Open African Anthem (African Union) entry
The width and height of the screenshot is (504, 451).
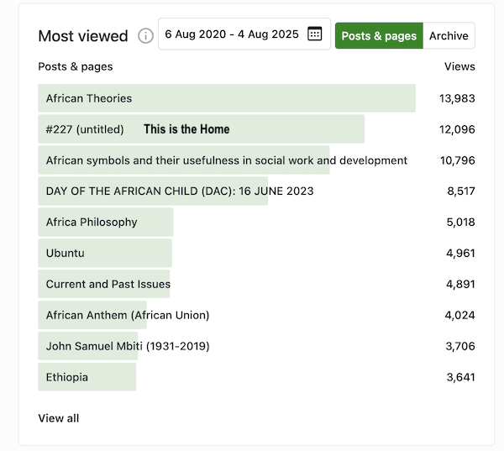(x=128, y=315)
